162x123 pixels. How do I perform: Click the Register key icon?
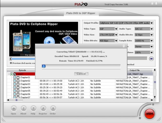pos(43,109)
